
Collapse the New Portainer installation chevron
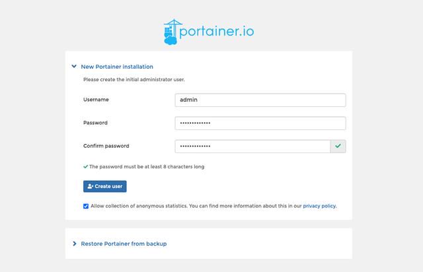pos(74,66)
